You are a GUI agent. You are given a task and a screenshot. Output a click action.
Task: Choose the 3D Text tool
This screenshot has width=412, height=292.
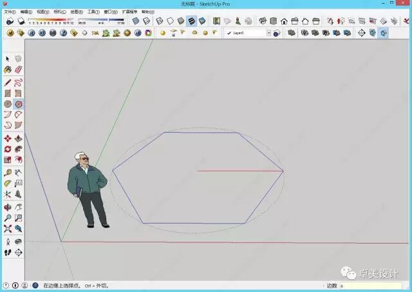[x=19, y=195]
